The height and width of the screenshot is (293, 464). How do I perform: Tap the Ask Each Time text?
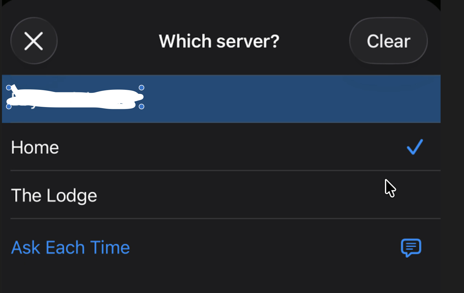(x=70, y=248)
